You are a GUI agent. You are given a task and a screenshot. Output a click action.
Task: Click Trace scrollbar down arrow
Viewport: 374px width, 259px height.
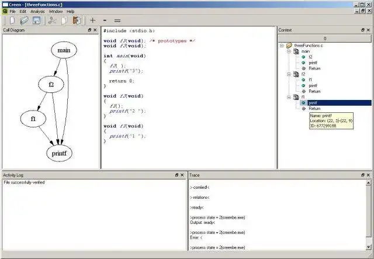click(369, 247)
